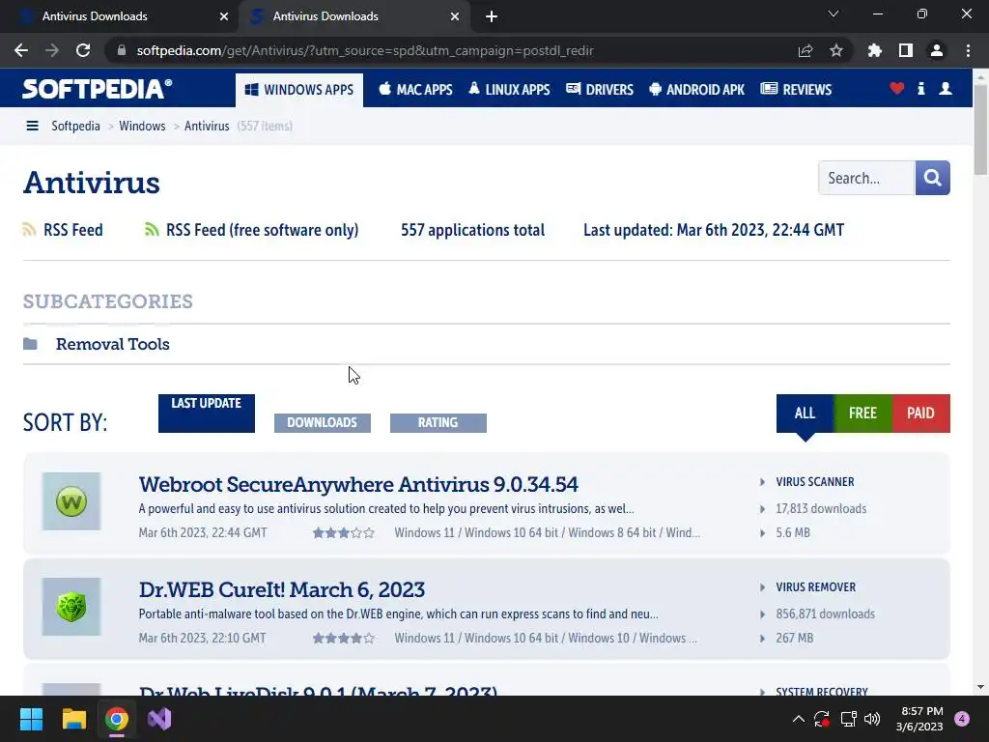
Task: Click into the Search input field
Action: pyautogui.click(x=866, y=178)
